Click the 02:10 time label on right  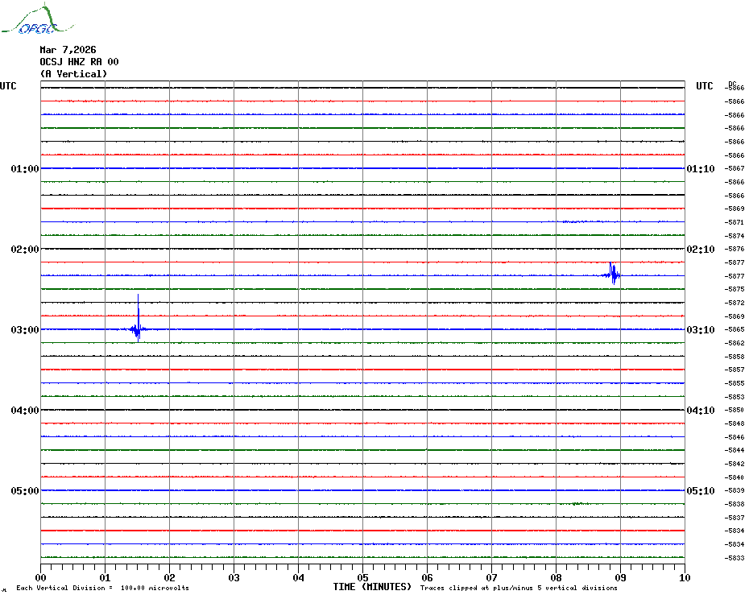point(699,250)
